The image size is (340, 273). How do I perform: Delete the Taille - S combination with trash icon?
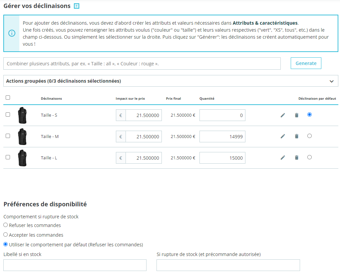[x=296, y=115]
